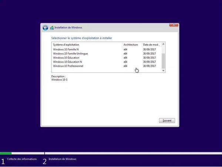Click the Windows 10 S description text
Viewport: 222px width, 167px height.
point(59,80)
